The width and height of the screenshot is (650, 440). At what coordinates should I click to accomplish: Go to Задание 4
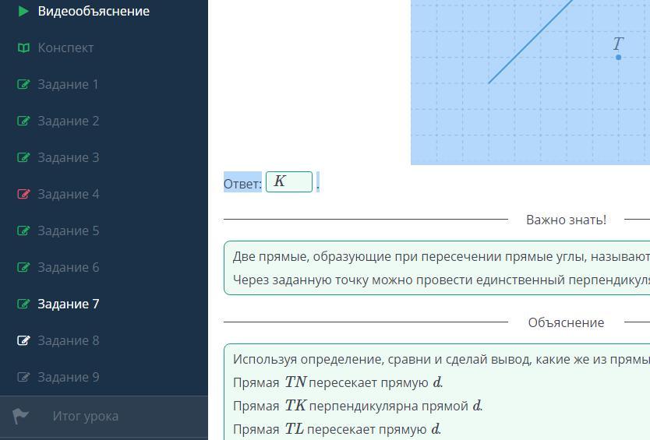(69, 194)
